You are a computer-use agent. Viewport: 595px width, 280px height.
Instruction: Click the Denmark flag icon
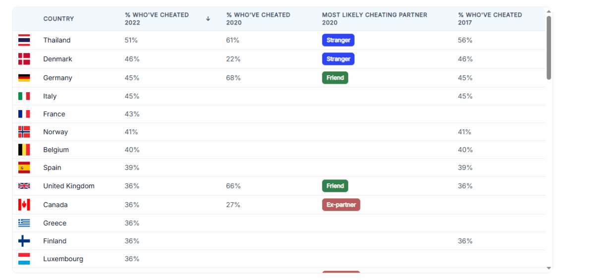point(24,59)
